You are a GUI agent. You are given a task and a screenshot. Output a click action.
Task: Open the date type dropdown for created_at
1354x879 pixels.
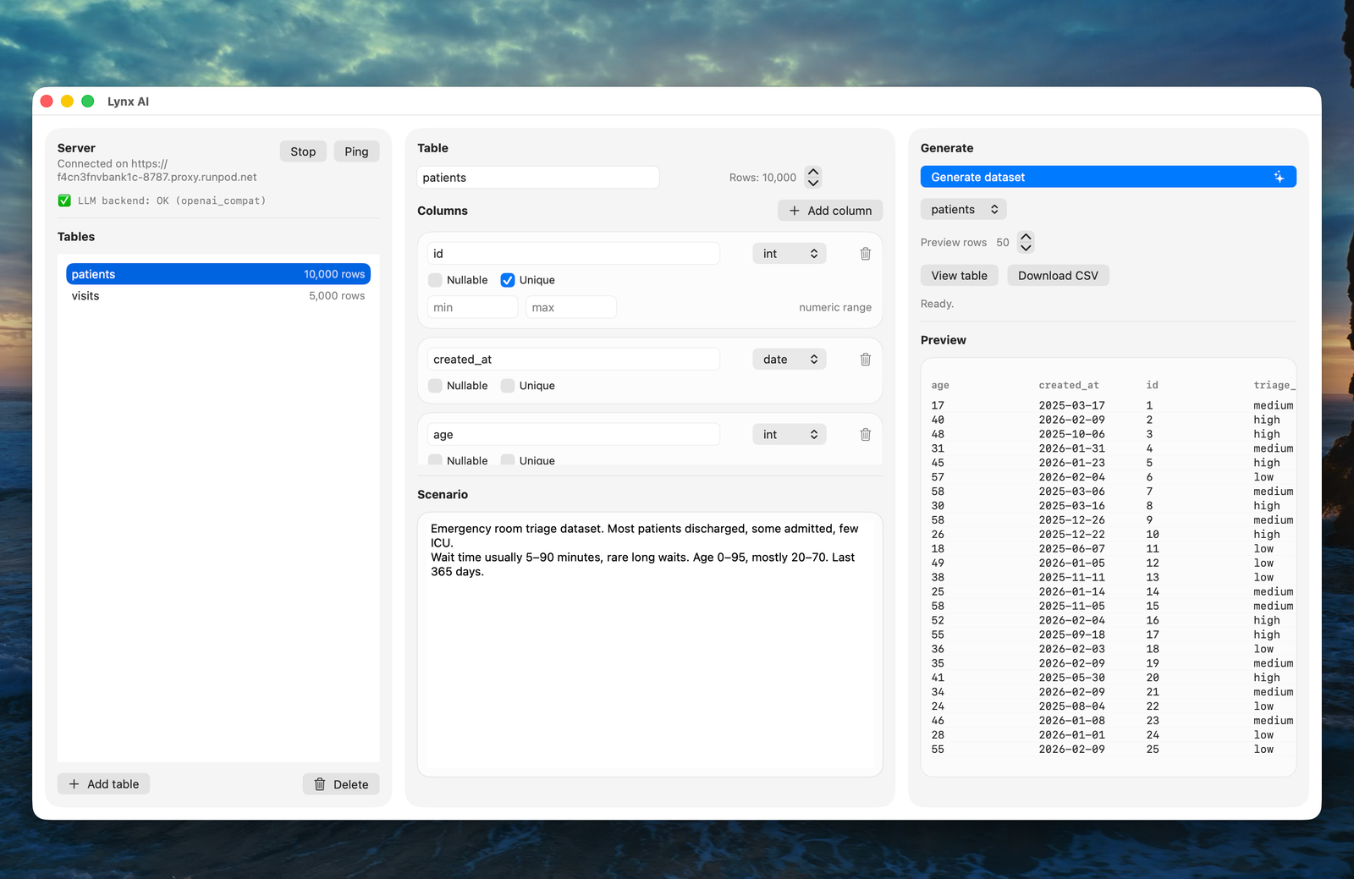789,359
